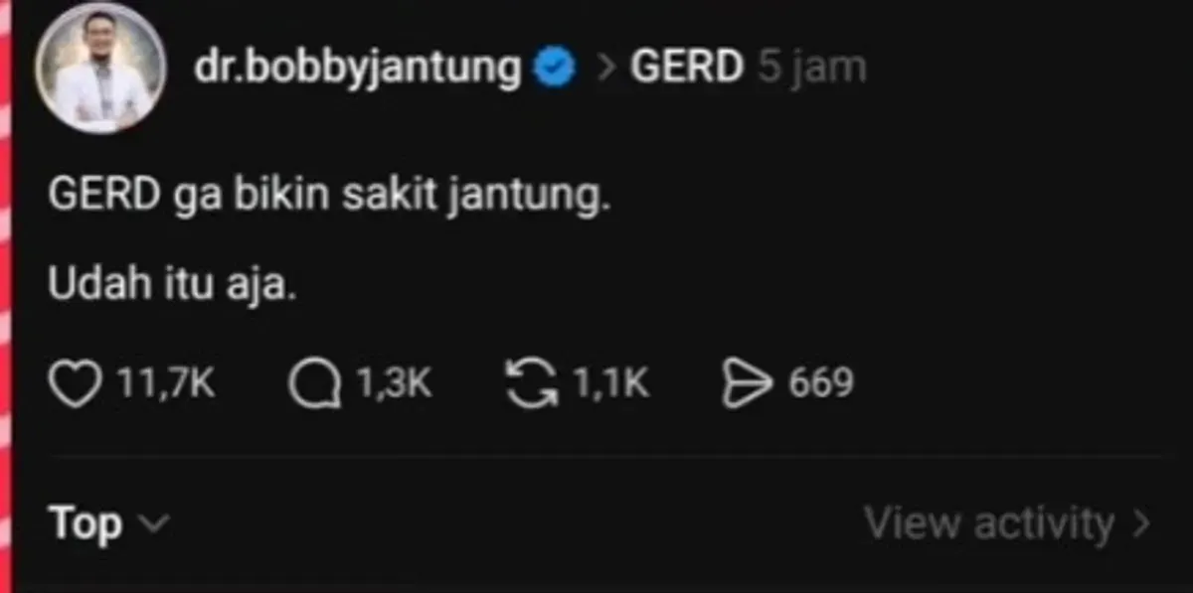The height and width of the screenshot is (593, 1193).
Task: Click the text "GERD ga bikin sakit jantung."
Action: coord(328,197)
